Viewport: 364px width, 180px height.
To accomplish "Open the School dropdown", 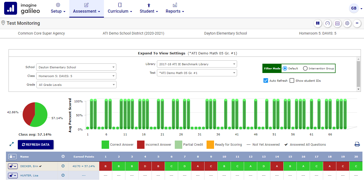I will [x=76, y=67].
